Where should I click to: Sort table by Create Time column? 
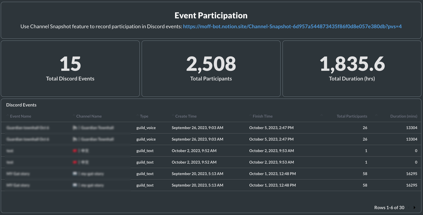[185, 116]
